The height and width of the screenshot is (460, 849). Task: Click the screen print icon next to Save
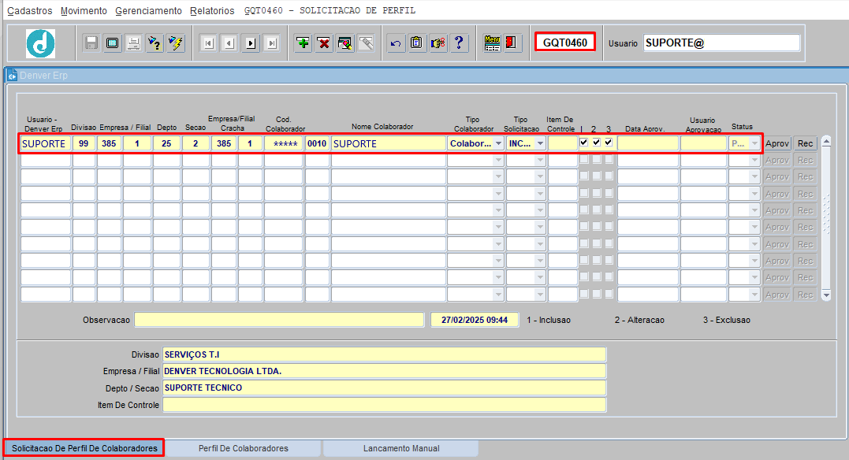[112, 43]
